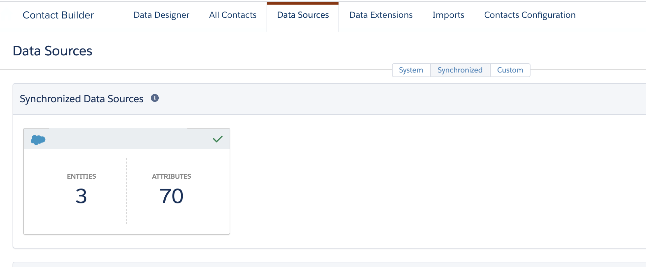646x267 pixels.
Task: Switch to the Custom data sources filter
Action: [510, 70]
